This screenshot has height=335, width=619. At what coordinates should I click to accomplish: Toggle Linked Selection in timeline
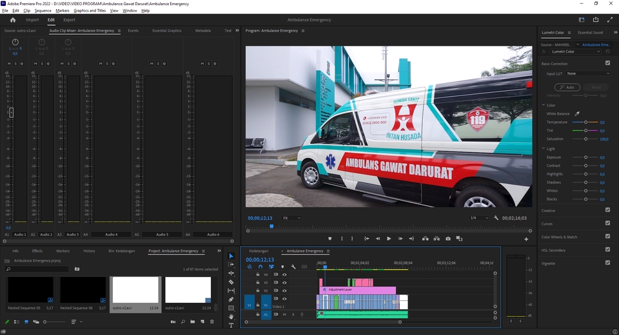(271, 267)
